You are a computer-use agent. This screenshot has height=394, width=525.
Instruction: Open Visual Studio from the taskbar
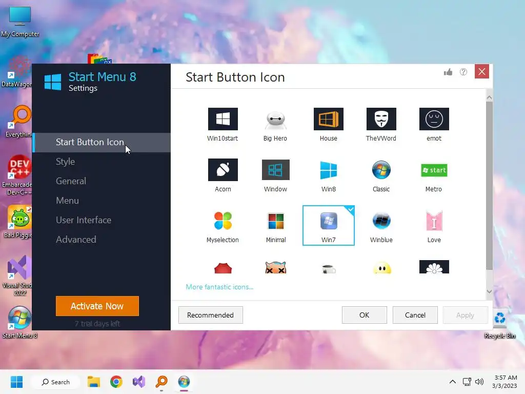coord(139,382)
